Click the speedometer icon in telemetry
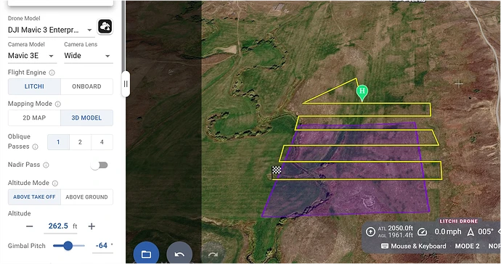 (422, 232)
